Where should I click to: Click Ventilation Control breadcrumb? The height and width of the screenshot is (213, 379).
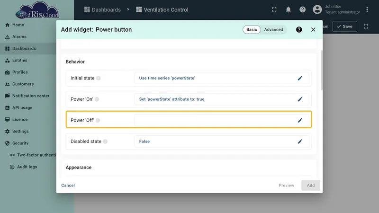[162, 9]
